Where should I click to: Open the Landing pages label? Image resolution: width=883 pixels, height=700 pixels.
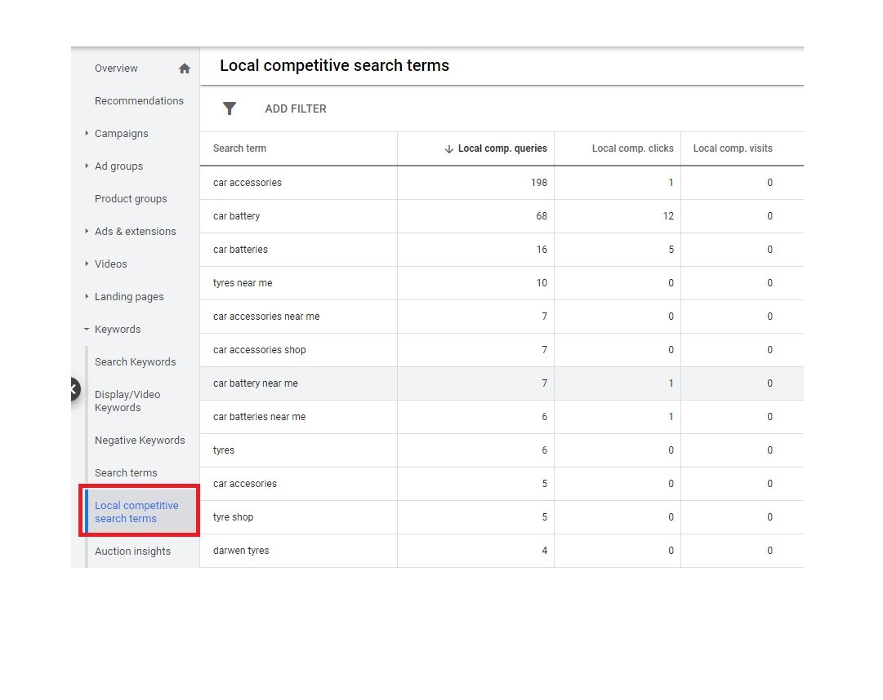click(129, 296)
